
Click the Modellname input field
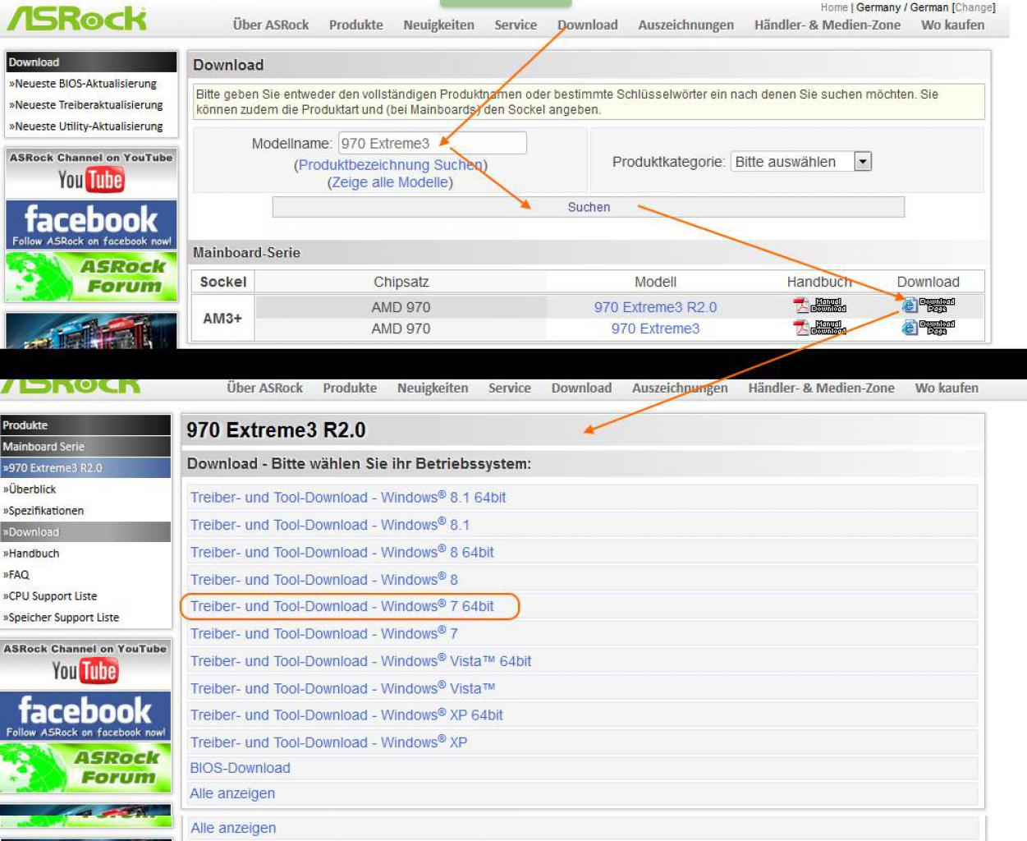pyautogui.click(x=433, y=143)
